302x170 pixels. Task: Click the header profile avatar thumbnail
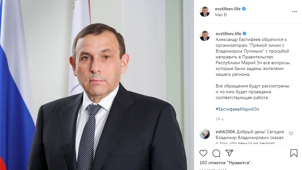coord(205,12)
